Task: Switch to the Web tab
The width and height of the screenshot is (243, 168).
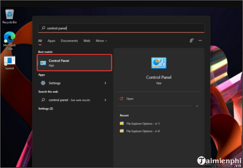Action: pos(87,41)
